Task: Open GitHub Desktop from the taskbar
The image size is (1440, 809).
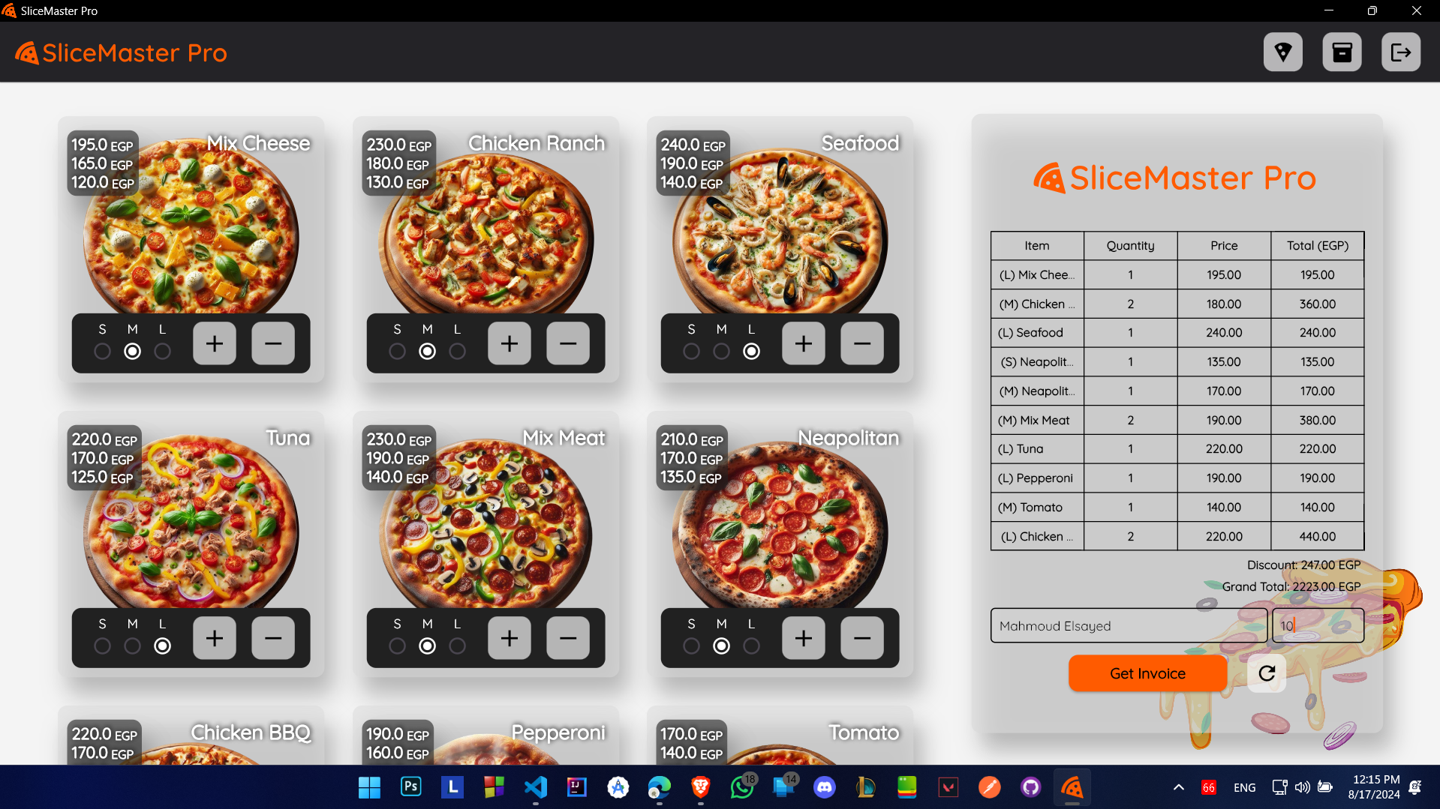Action: click(1031, 787)
